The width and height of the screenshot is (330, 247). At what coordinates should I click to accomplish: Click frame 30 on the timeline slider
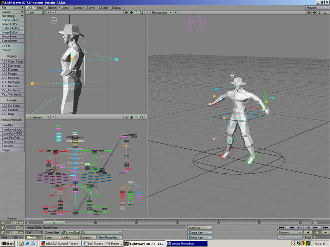click(178, 222)
